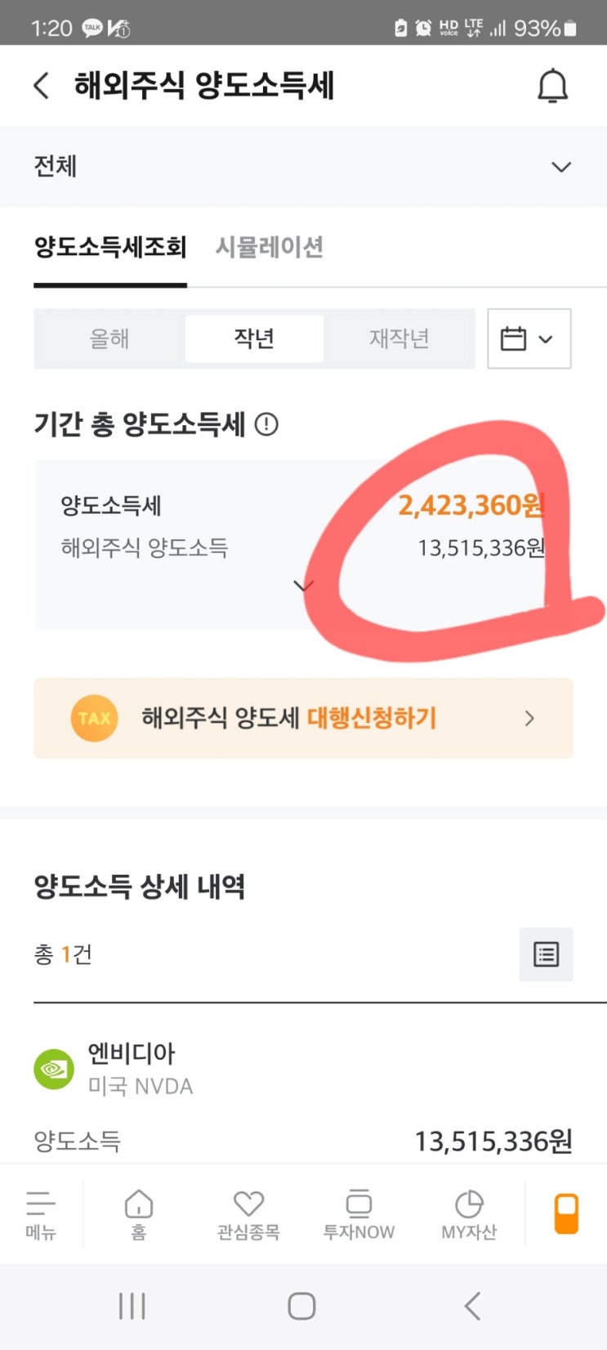The image size is (607, 1350).
Task: Tap the 해외주식 양도세 대행신청하기 banner
Action: (303, 718)
